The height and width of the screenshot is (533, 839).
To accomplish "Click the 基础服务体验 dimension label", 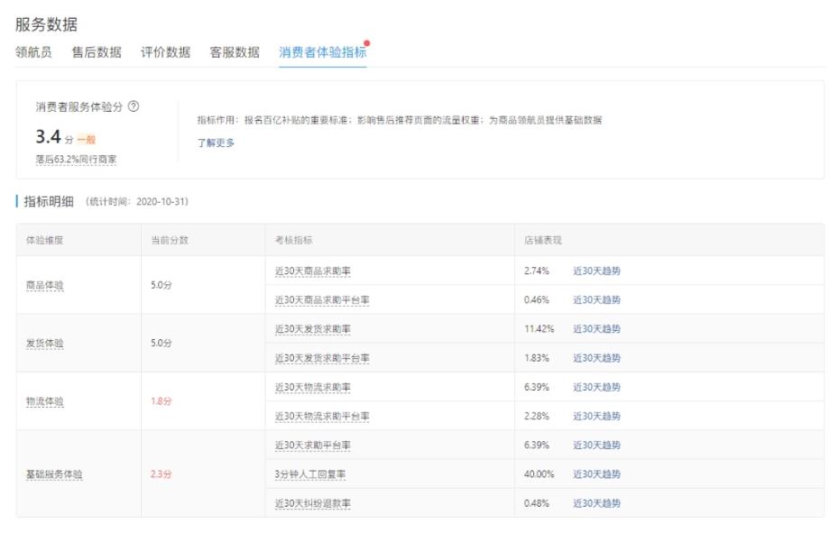I will 54,474.
